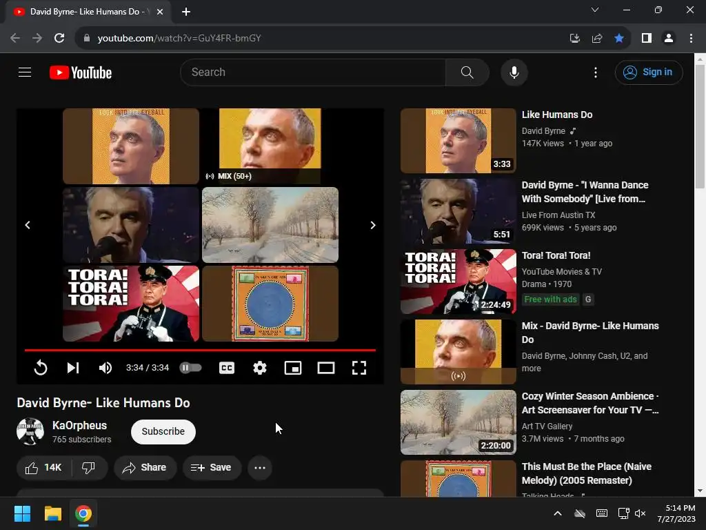The image size is (706, 530).
Task: Select the David Byrne browser tab
Action: tap(89, 12)
